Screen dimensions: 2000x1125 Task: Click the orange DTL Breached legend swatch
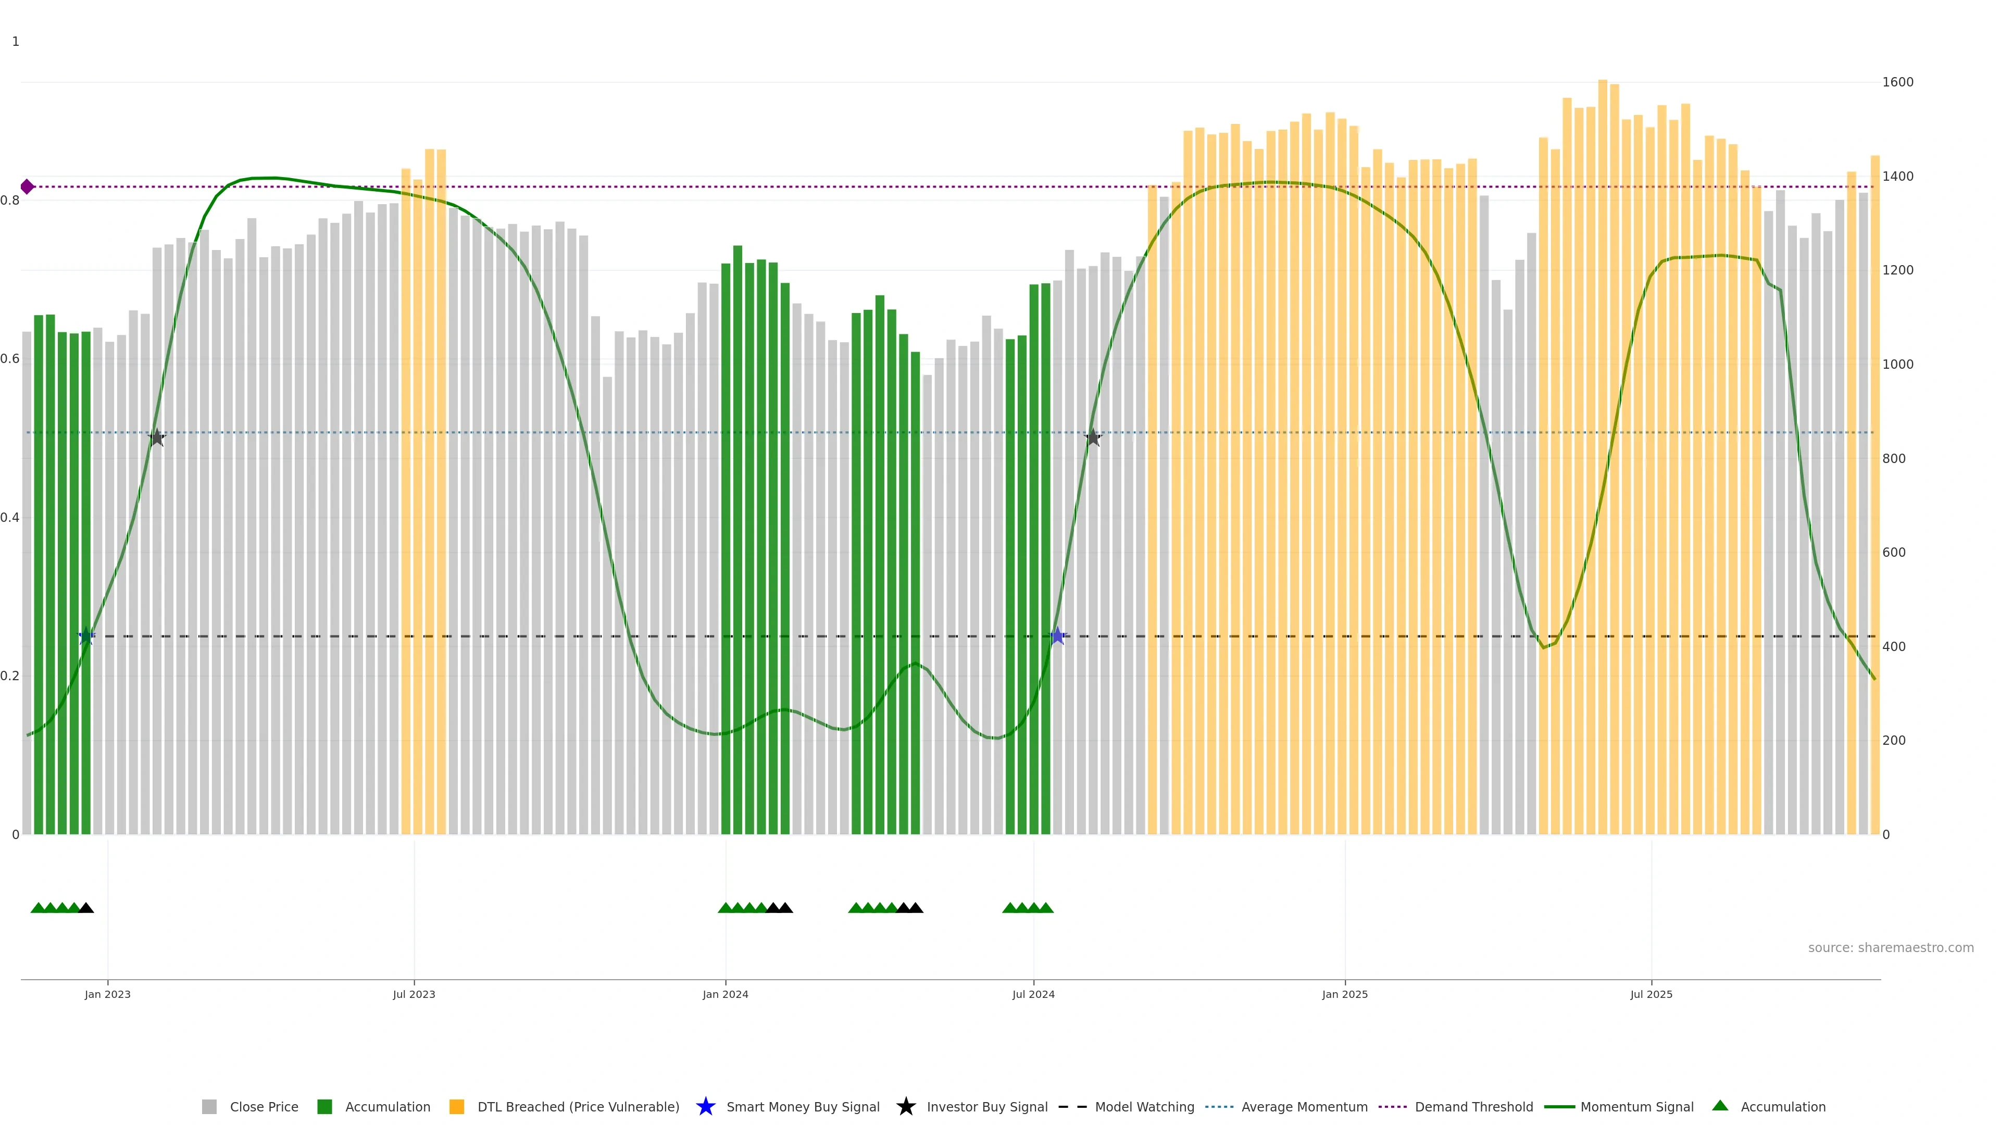tap(457, 1106)
